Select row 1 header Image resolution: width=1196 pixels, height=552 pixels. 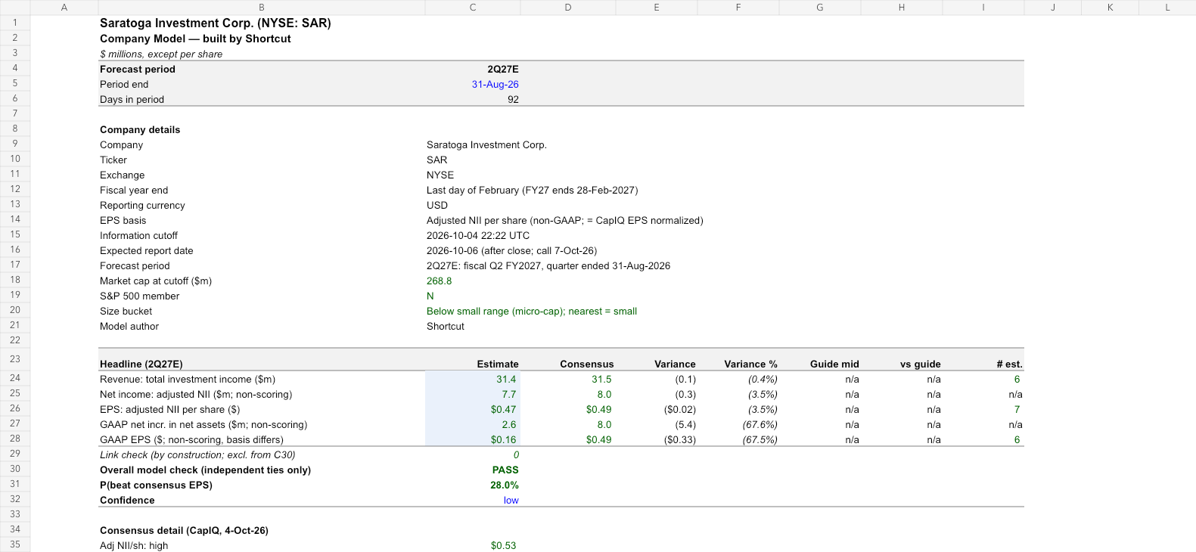tap(15, 23)
